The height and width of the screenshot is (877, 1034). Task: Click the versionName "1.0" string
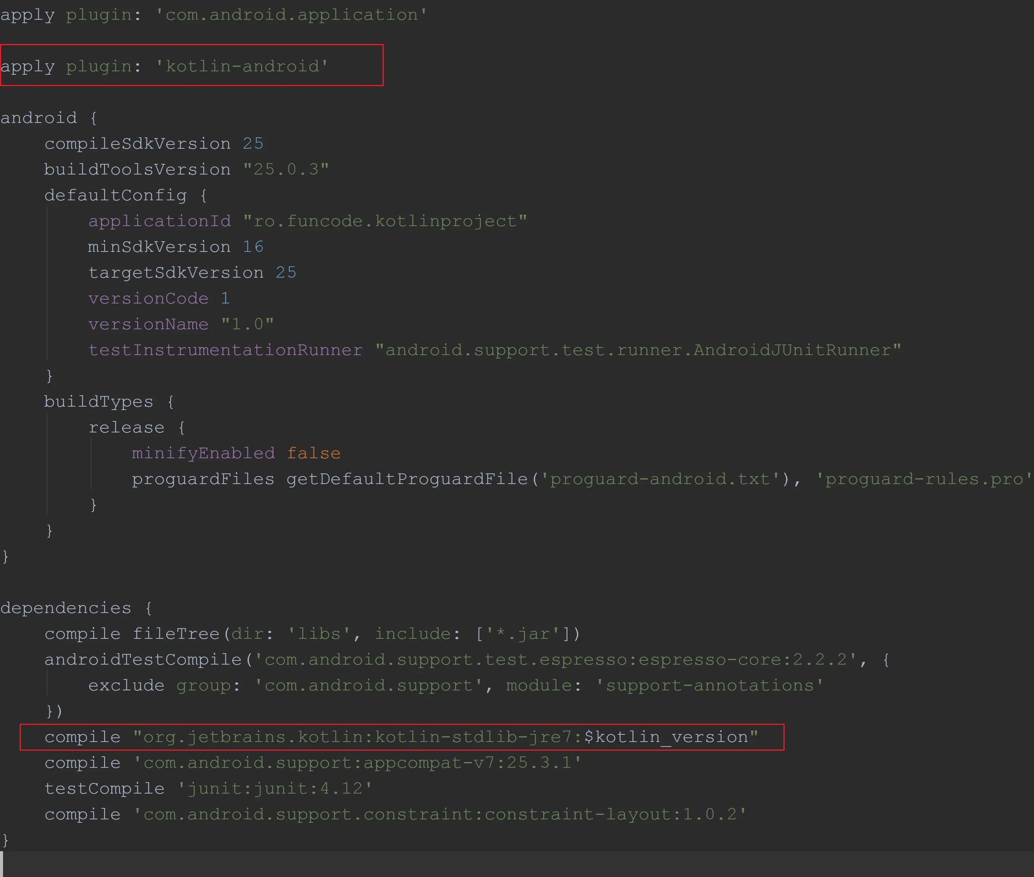247,325
